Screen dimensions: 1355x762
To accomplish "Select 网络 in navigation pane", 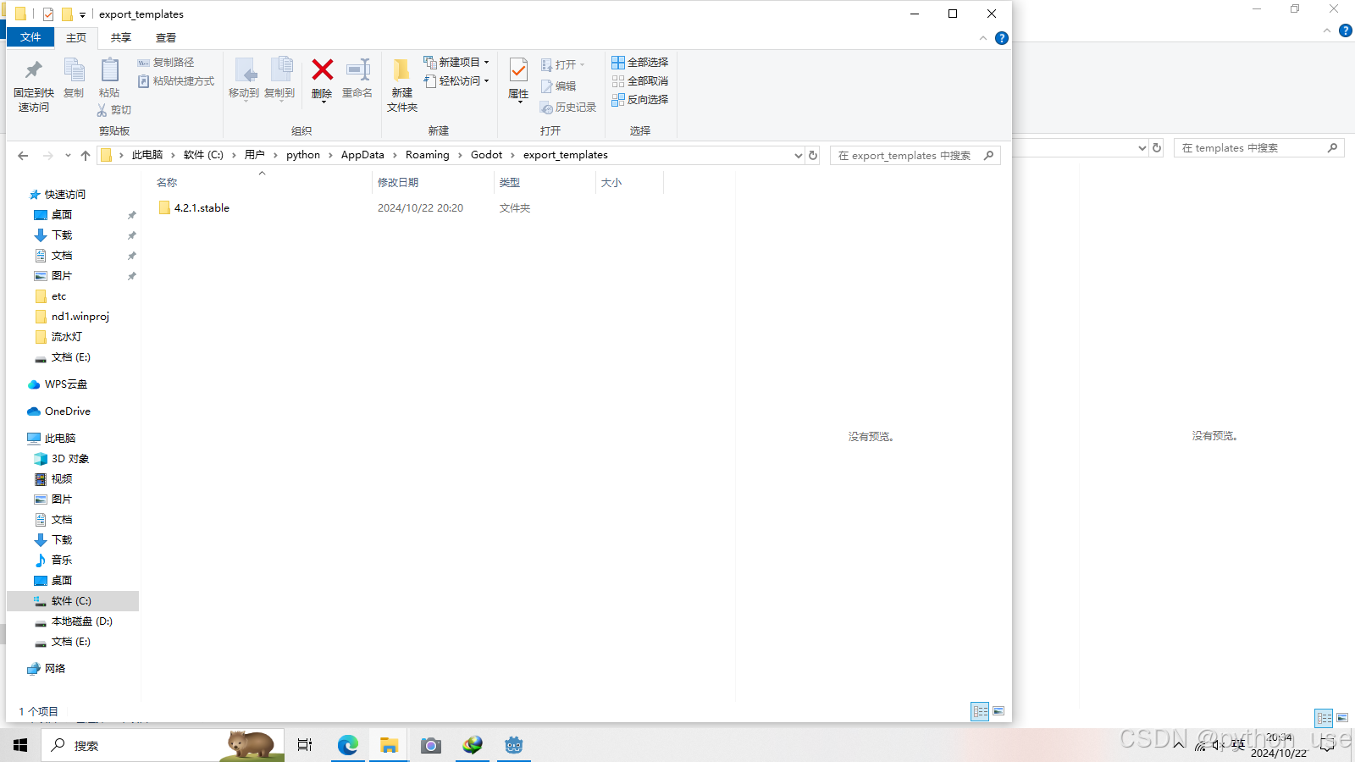I will coord(55,669).
